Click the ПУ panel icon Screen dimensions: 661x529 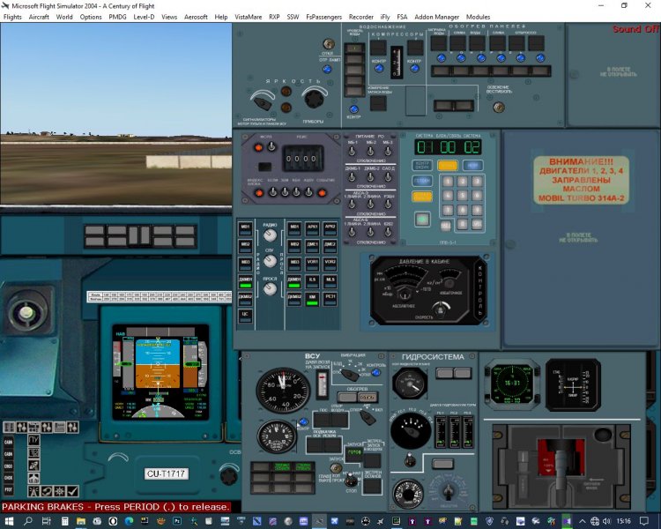click(33, 439)
